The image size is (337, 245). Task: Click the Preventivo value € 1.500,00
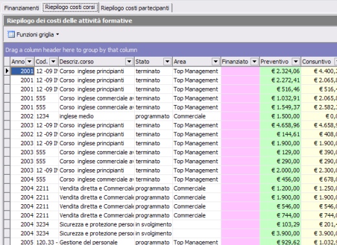[281, 116]
